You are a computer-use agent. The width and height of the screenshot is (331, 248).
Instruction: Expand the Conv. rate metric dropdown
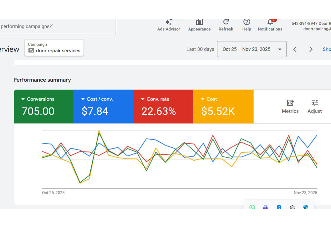click(143, 99)
